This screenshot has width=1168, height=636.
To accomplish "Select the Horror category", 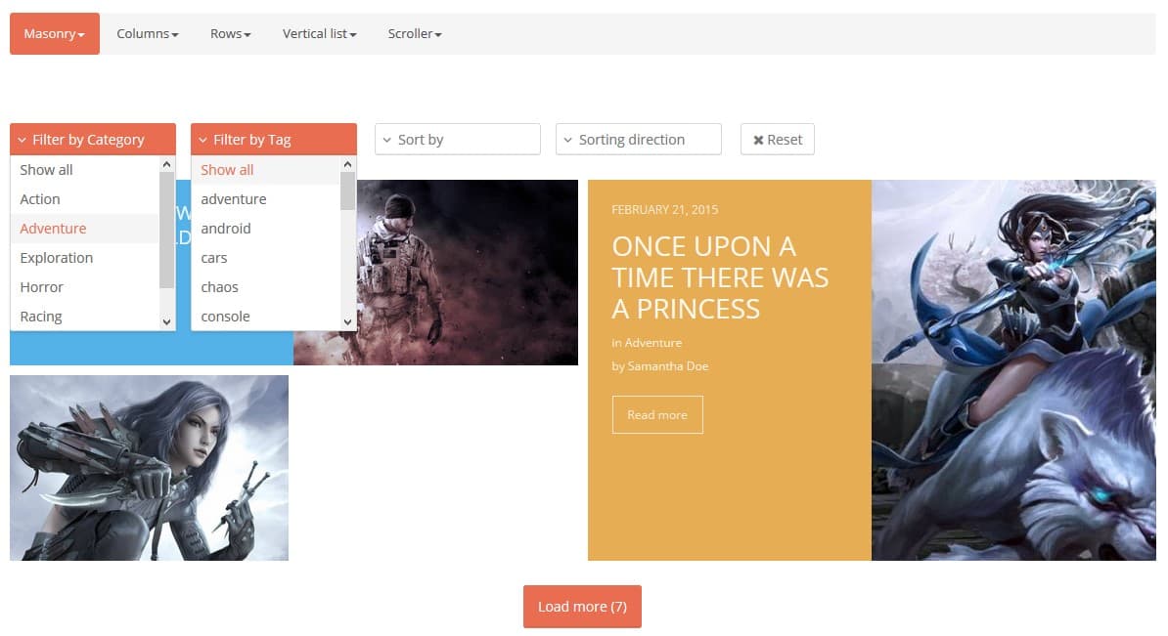I will tap(85, 287).
